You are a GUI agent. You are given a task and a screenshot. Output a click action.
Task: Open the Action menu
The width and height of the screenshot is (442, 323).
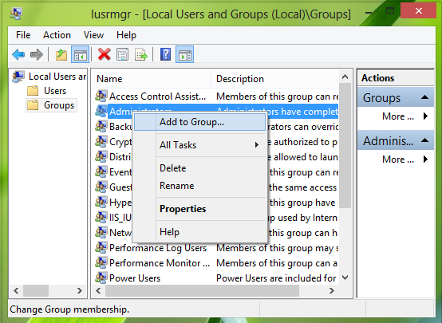pos(57,35)
